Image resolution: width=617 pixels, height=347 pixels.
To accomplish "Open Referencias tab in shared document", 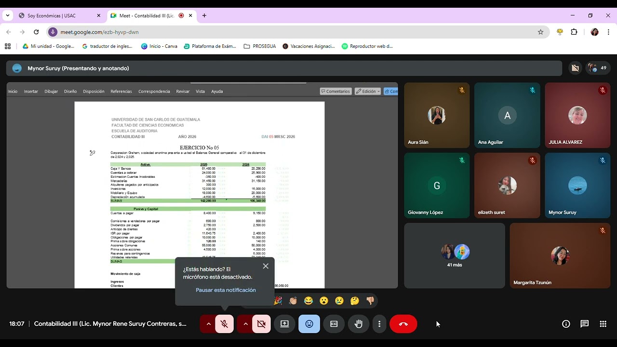I will point(121,92).
